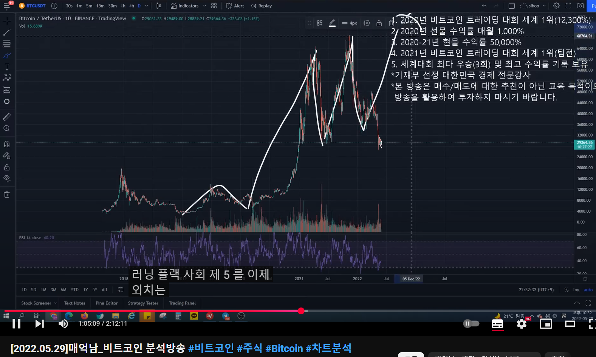The width and height of the screenshot is (596, 357).
Task: Open drawing templates in floating toolbar
Action: (320, 23)
